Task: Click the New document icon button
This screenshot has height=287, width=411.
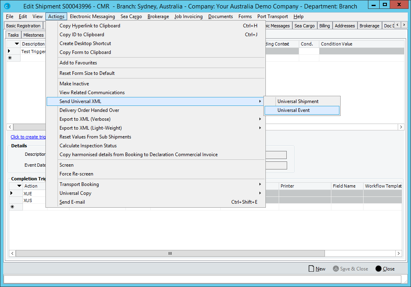Action: click(311, 268)
